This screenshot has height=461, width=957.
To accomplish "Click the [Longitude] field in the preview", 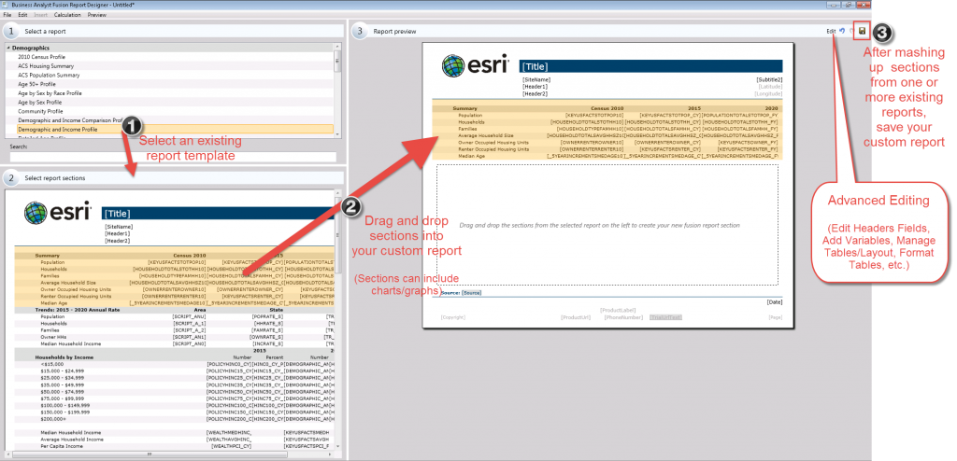I will point(768,94).
